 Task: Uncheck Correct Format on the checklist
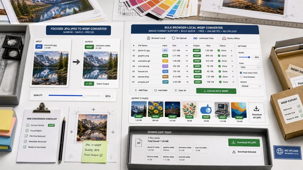[x=28, y=125]
